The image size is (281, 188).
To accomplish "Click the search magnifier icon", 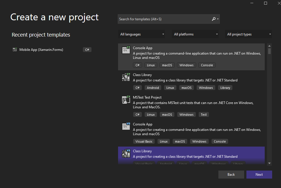I will [214, 19].
